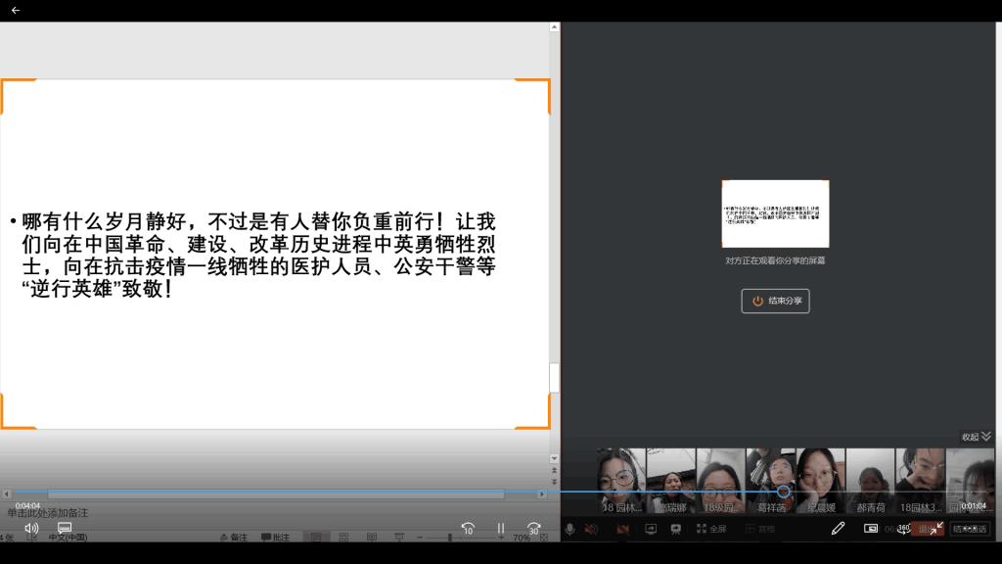Open the player volume control
This screenshot has width=1002, height=564.
[31, 528]
